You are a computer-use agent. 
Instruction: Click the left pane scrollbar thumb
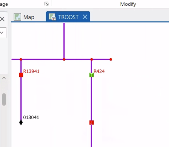pyautogui.click(x=4, y=99)
